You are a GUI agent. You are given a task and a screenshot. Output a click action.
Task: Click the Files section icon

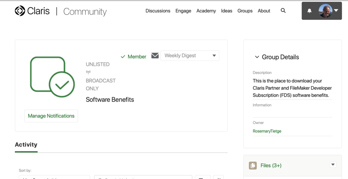point(253,165)
